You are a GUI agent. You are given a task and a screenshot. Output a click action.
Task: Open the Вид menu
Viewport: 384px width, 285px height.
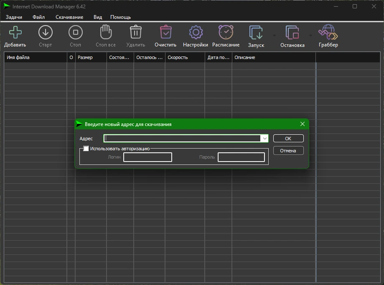tap(98, 17)
